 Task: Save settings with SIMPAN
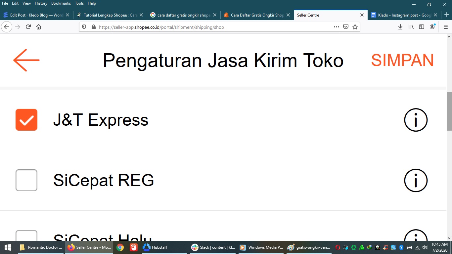(402, 60)
